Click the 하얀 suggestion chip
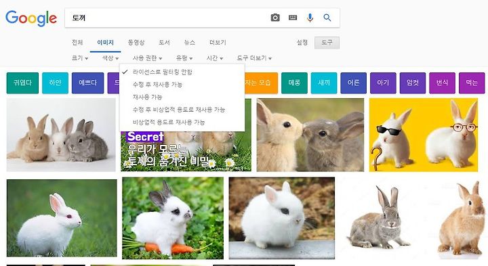 point(55,83)
